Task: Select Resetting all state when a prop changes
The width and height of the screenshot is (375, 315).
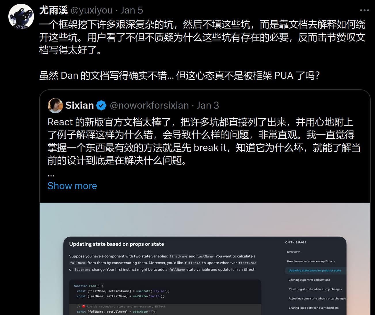Action: 315,289
